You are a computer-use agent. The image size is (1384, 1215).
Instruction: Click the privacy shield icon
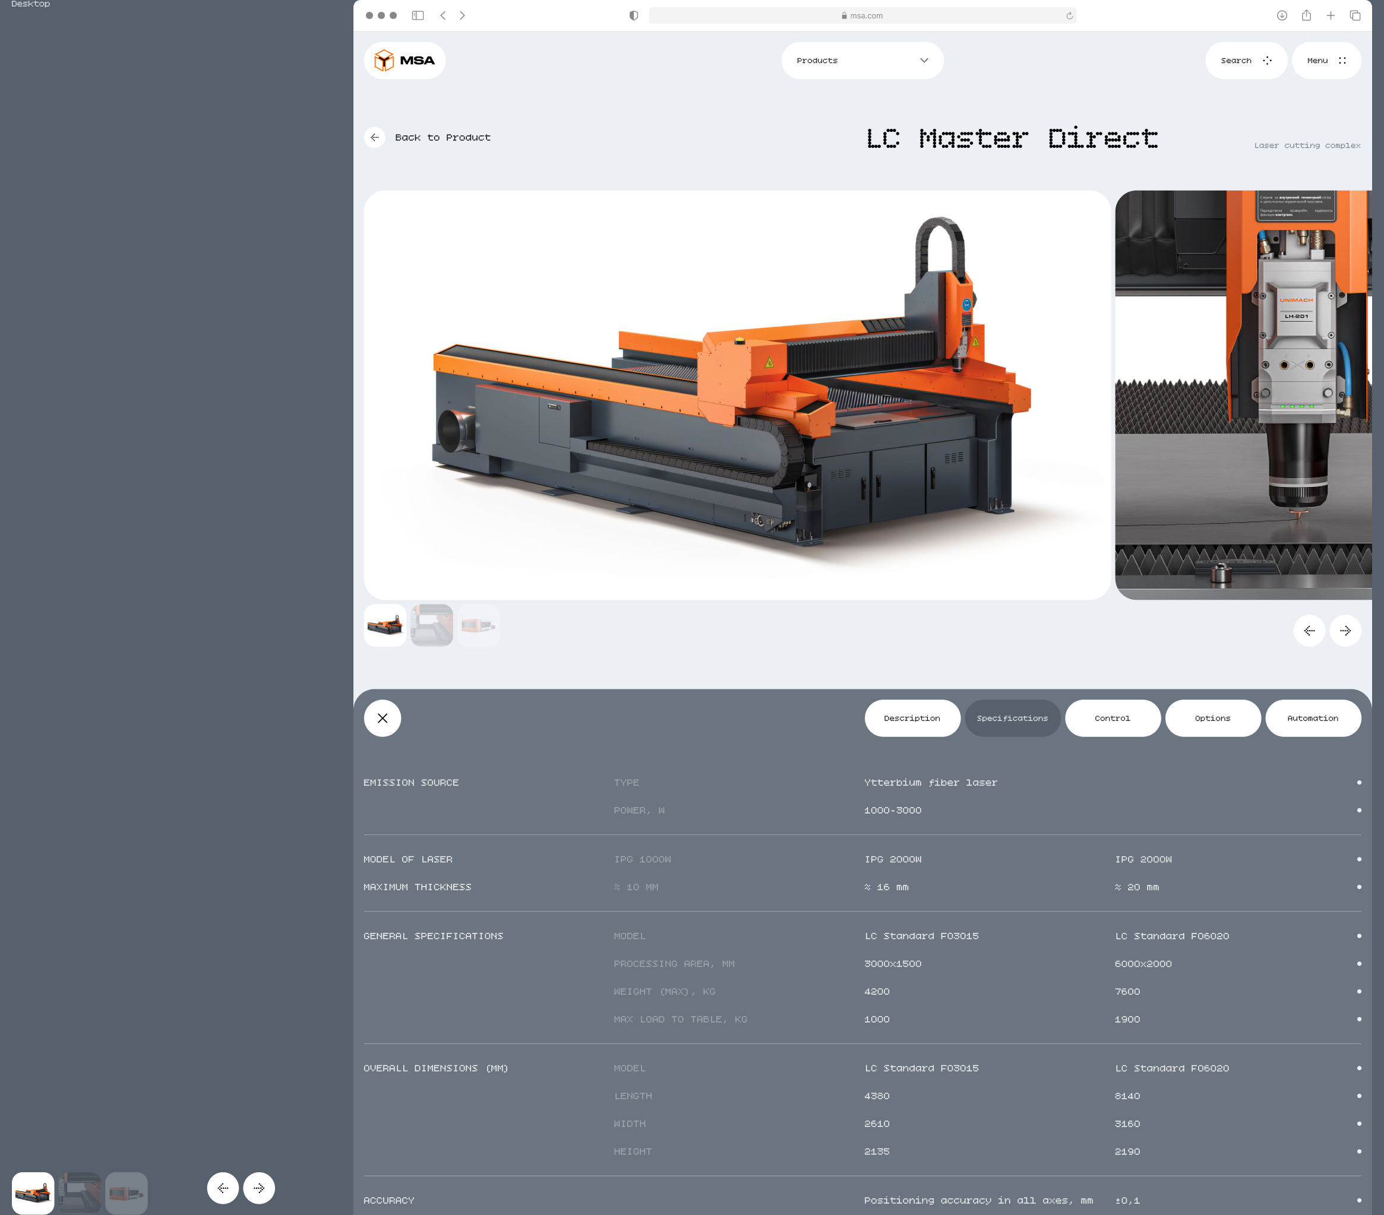point(633,15)
